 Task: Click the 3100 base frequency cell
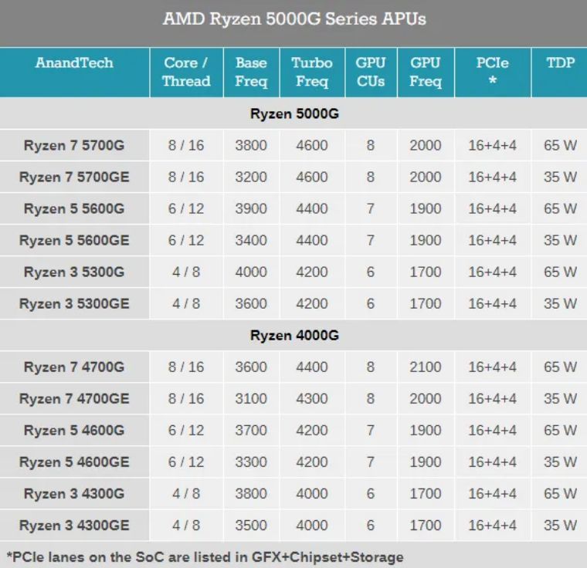[x=251, y=399]
